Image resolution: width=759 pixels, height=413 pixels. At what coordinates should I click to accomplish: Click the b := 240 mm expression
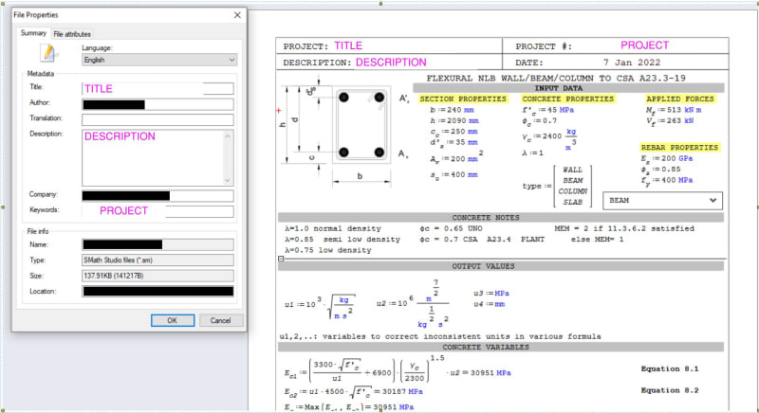(x=453, y=110)
